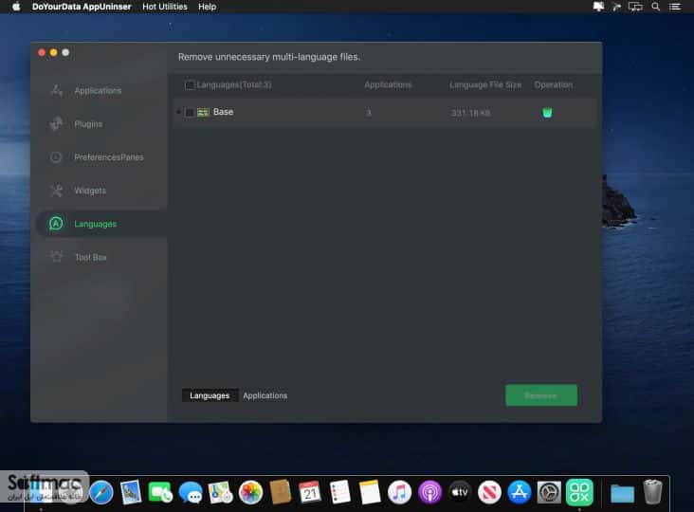Open Calendar from the Dock

coord(310,492)
